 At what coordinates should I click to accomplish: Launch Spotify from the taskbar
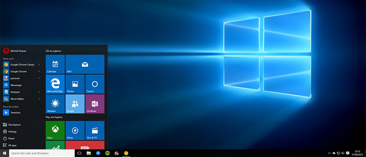point(107,153)
